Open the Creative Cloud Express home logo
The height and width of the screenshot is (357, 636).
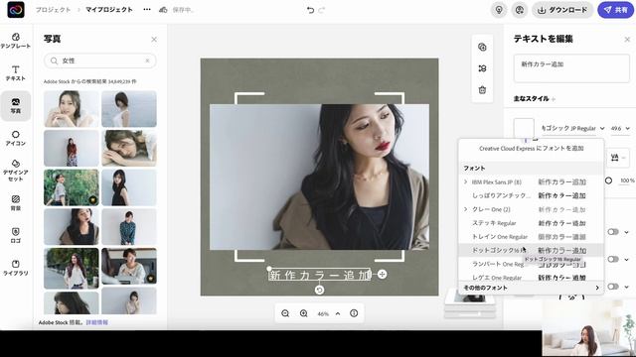(16, 10)
